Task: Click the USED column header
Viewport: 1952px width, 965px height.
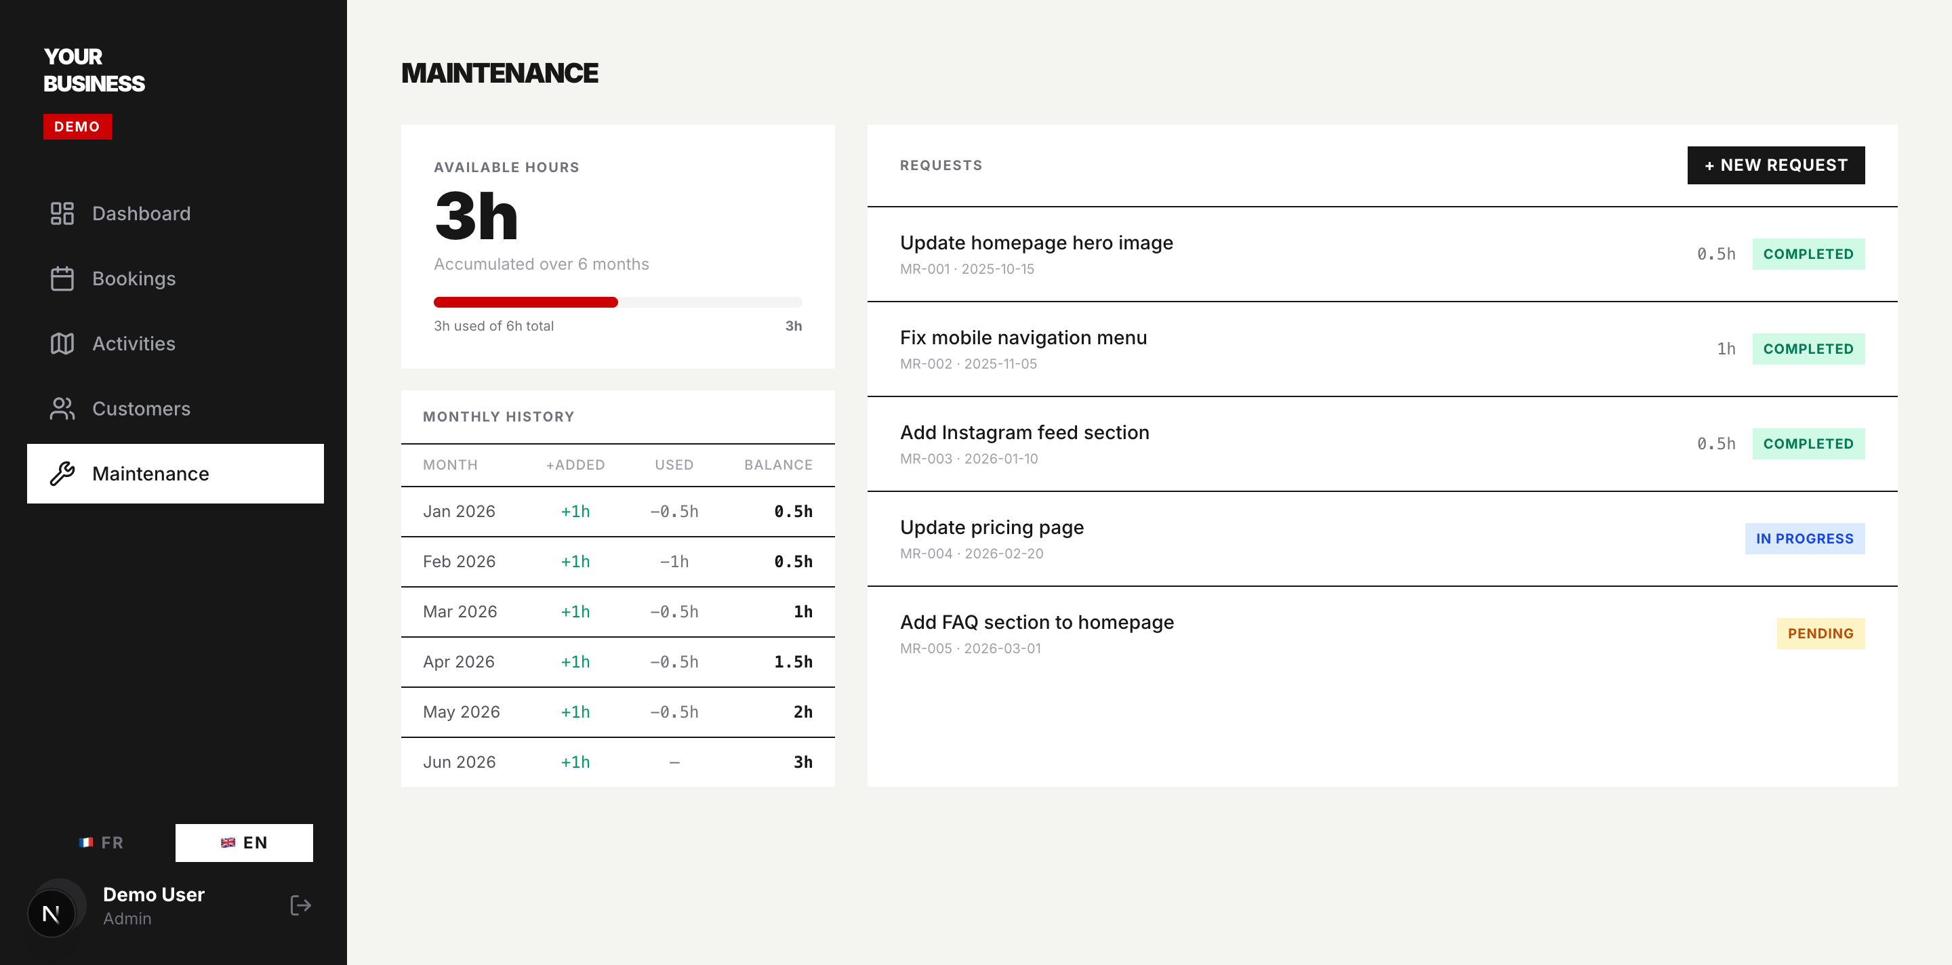Action: (674, 464)
